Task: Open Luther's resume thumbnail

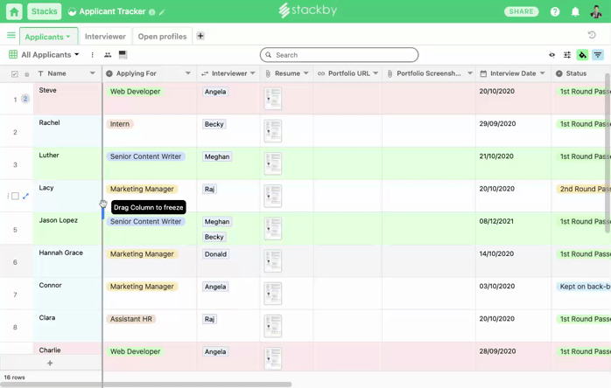Action: click(x=273, y=163)
